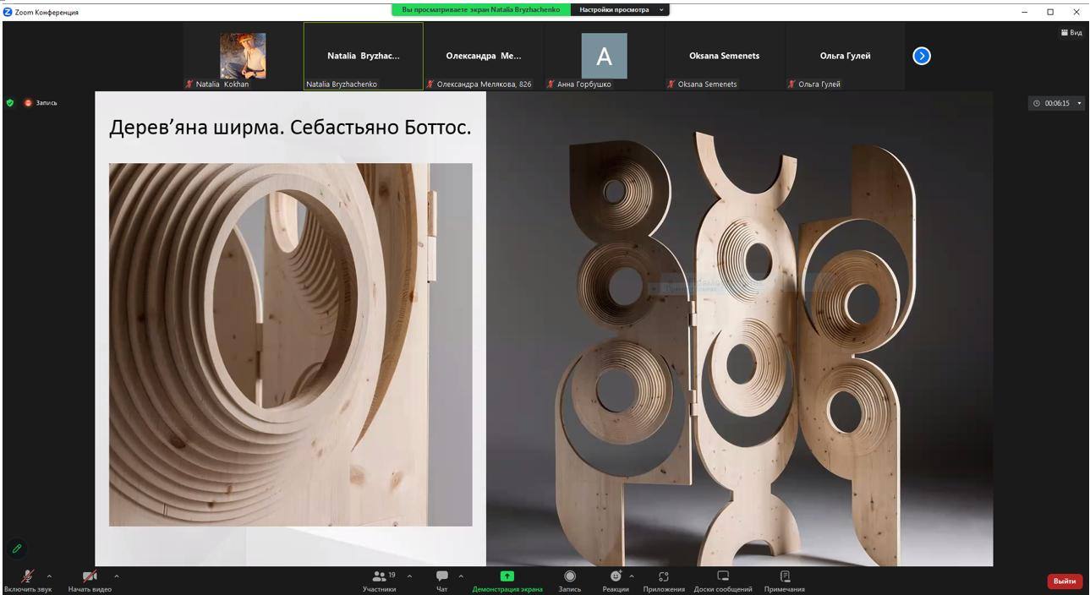Open Приложения apps panel
The image size is (1090, 595).
664,580
